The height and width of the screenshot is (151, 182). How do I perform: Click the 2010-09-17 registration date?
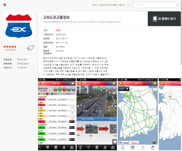click(x=62, y=39)
